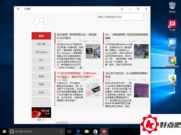Click the Windows Start button
This screenshot has height=135, width=181.
coord(5,131)
